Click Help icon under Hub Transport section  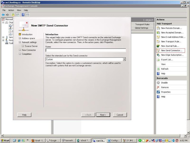coord(158,74)
